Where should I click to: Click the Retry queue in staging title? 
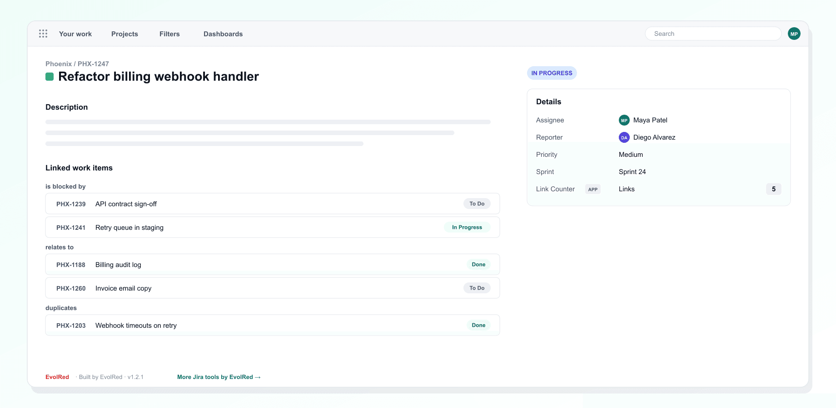click(x=129, y=228)
